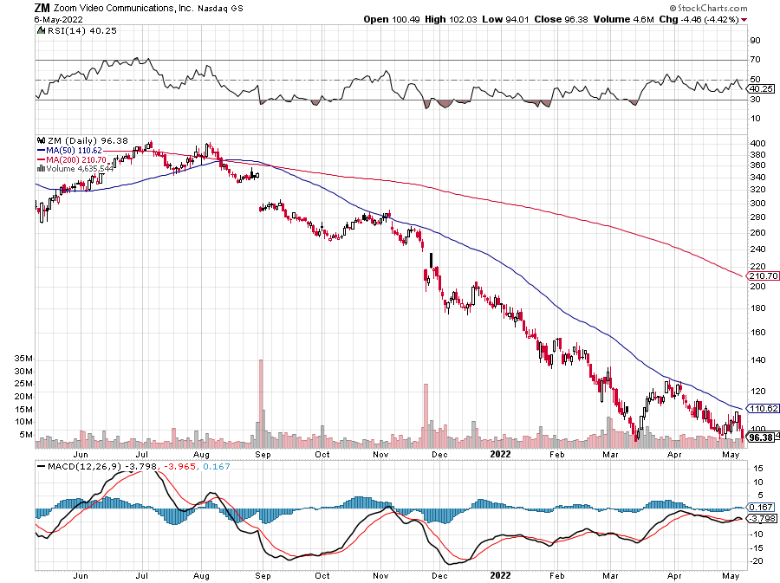
Task: Click the volume bars icon in the legend
Action: pyautogui.click(x=42, y=169)
